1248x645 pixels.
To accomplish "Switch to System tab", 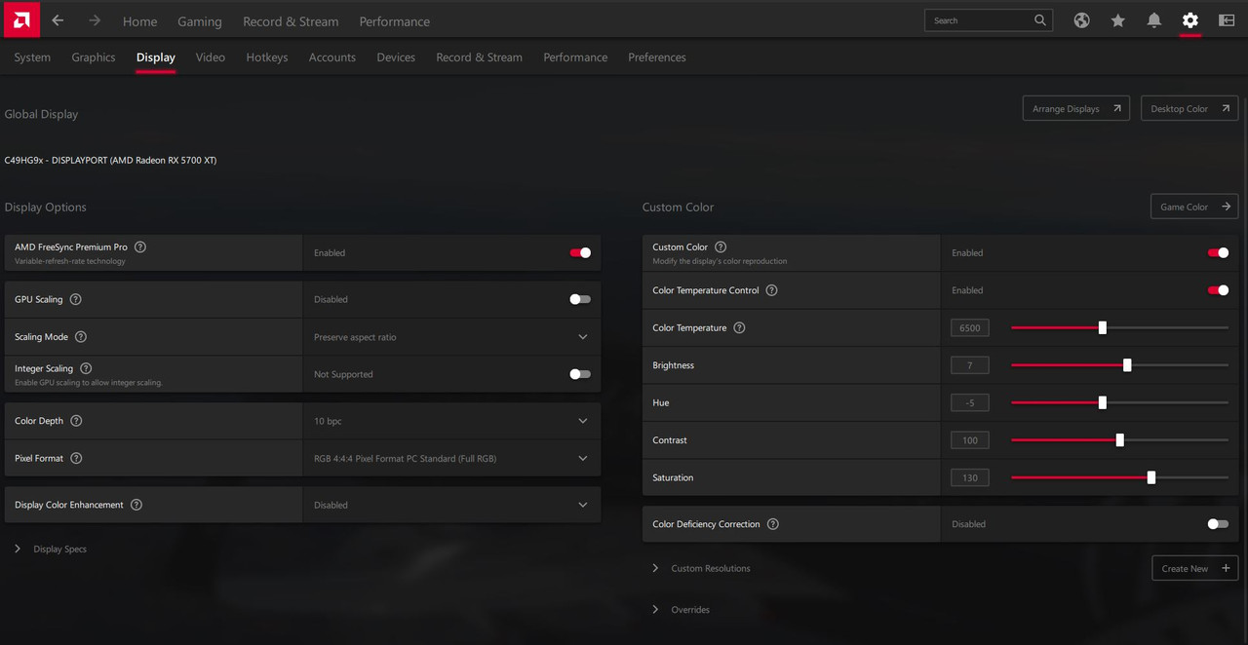I will pyautogui.click(x=32, y=57).
